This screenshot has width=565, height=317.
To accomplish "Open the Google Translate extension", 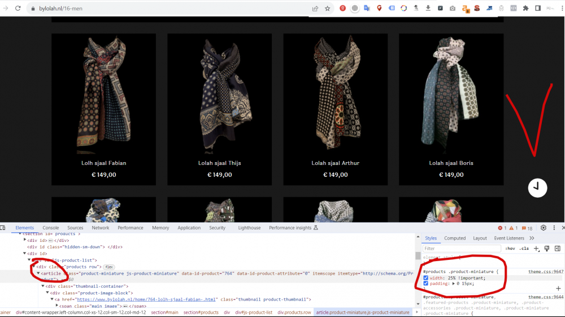I will point(367,8).
